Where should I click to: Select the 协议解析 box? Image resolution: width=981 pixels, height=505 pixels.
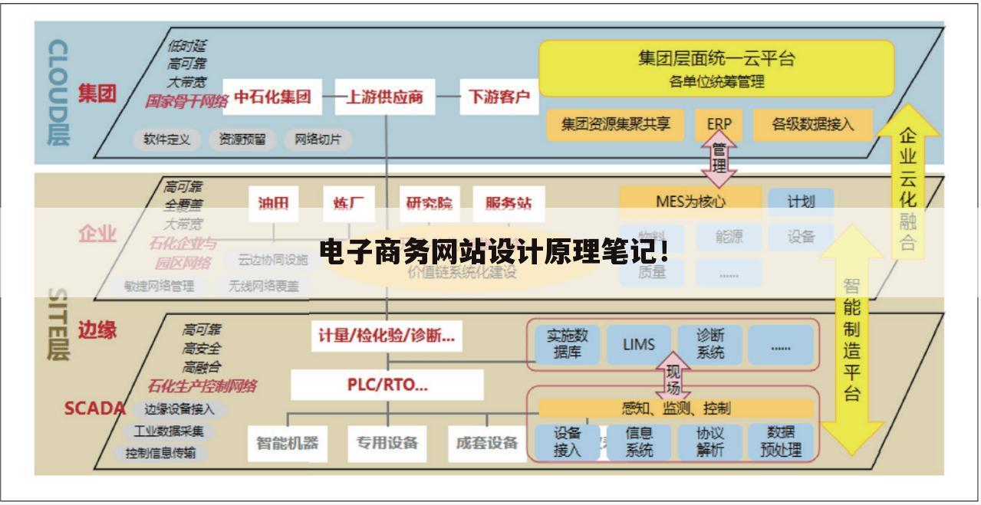(x=711, y=442)
